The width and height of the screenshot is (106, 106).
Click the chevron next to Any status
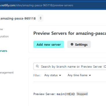[60, 75]
